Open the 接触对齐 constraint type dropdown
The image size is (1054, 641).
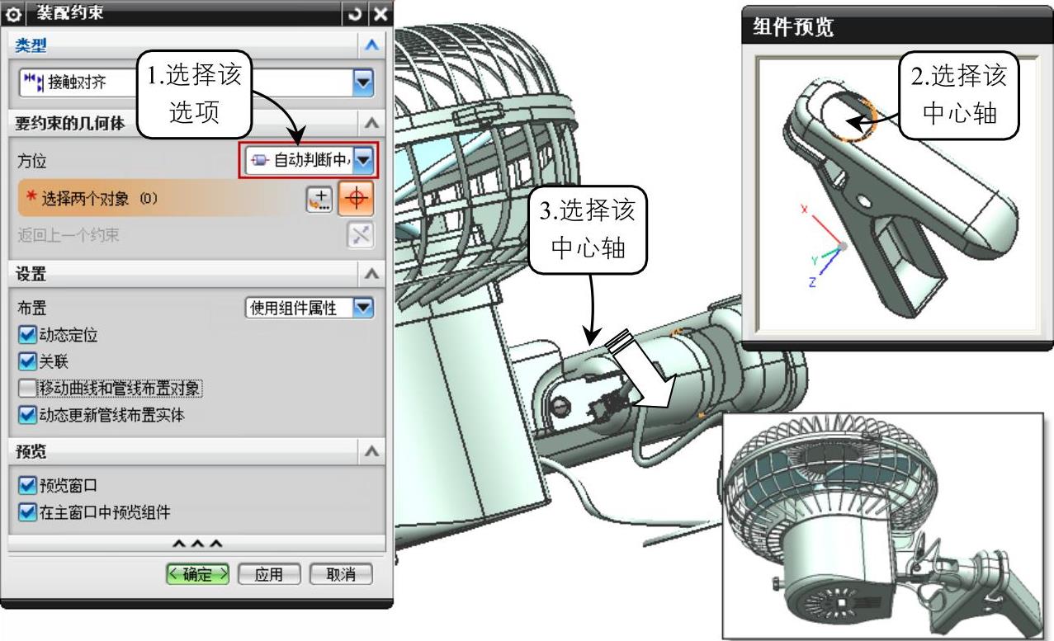click(x=363, y=82)
